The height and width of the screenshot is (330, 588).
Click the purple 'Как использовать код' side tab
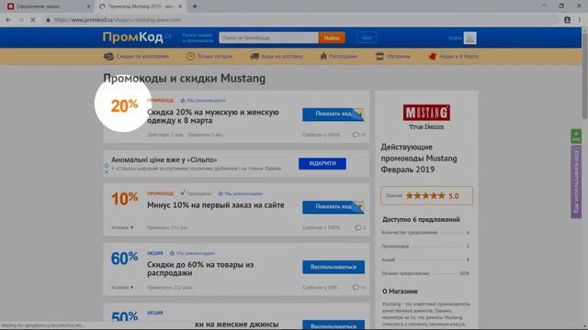pyautogui.click(x=576, y=182)
